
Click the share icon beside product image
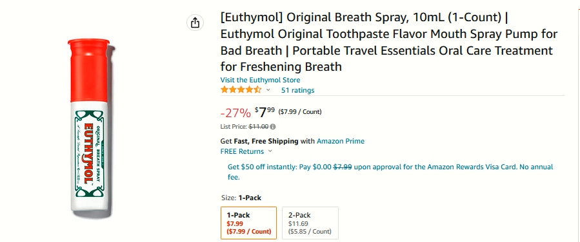195,23
